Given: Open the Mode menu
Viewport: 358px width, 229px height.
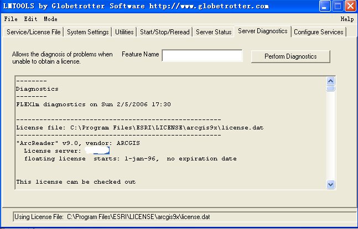Looking at the screenshot, I should pyautogui.click(x=50, y=19).
